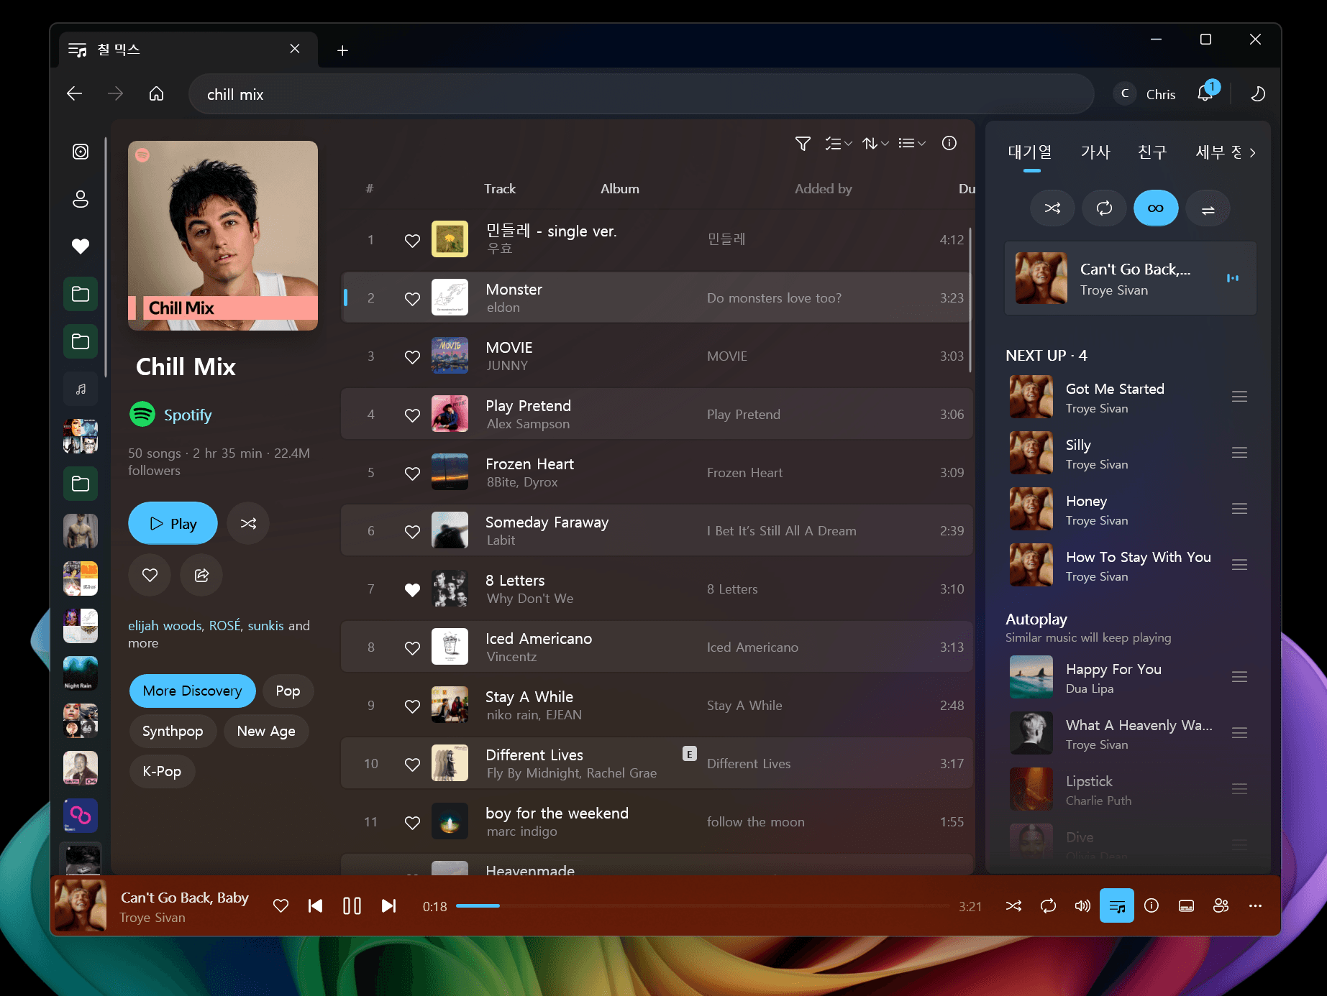Toggle shuffle in bottom player bar
Viewport: 1327px width, 996px height.
[x=1013, y=906]
